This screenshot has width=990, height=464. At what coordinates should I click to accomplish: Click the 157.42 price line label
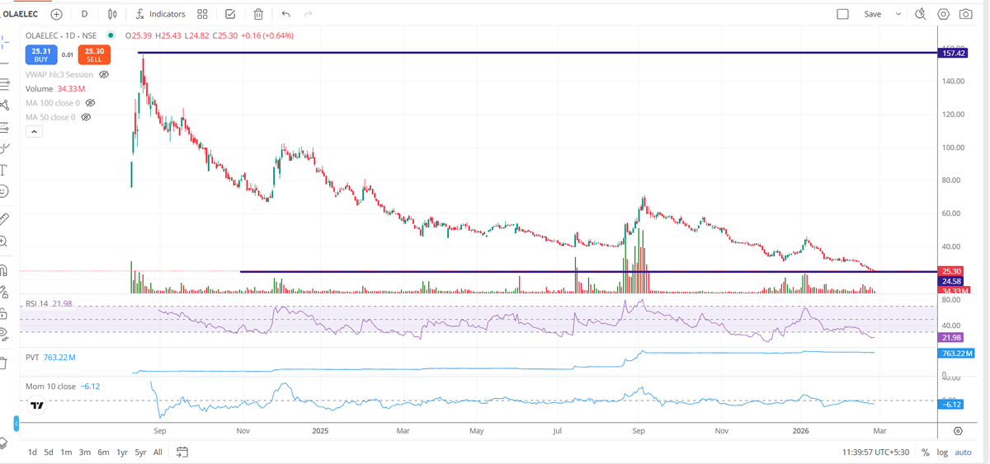pyautogui.click(x=953, y=53)
